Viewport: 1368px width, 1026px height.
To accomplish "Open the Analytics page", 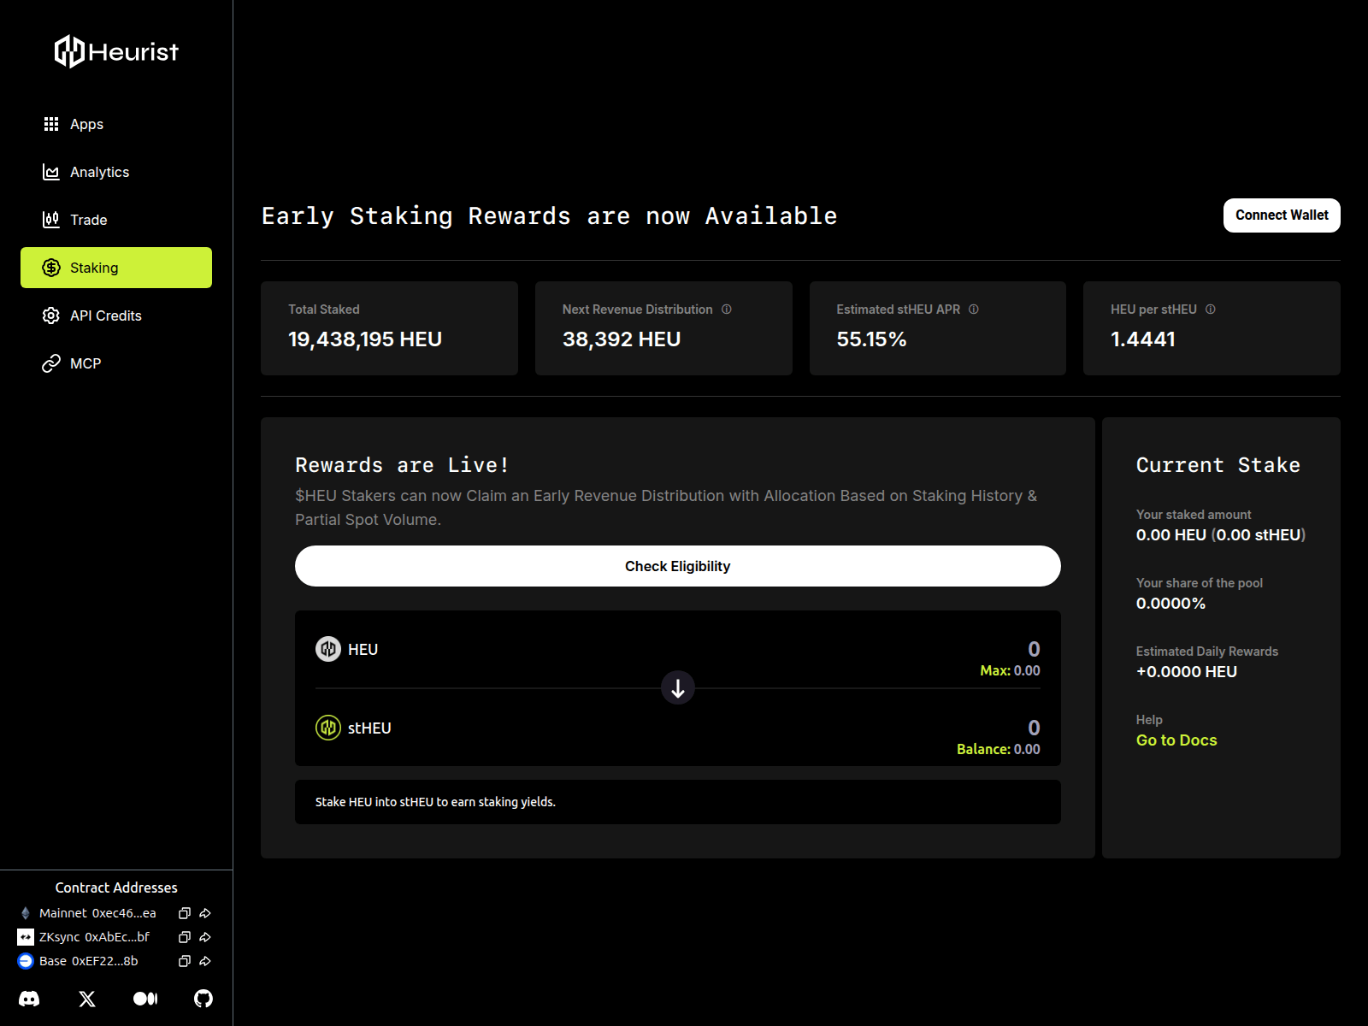I will click(116, 172).
